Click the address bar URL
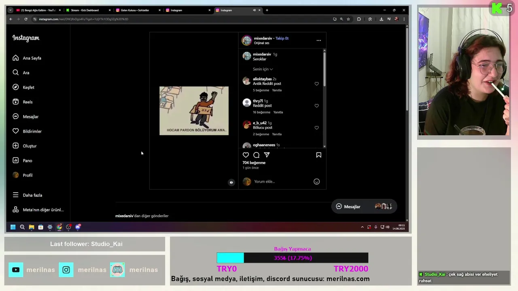518x291 pixels. [x=83, y=19]
